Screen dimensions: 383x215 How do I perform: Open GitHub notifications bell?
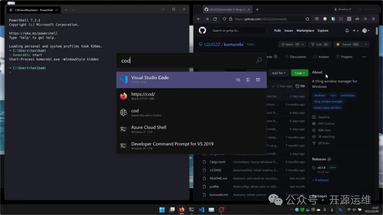pos(347,31)
